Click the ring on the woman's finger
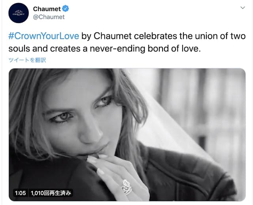This screenshot has height=205, width=253. point(126,186)
